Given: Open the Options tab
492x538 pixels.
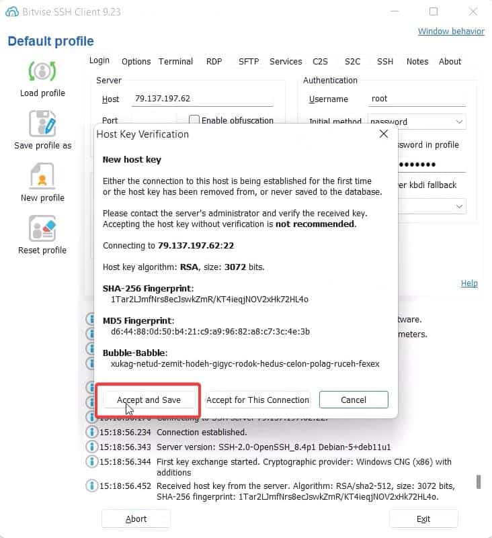Looking at the screenshot, I should tap(136, 61).
